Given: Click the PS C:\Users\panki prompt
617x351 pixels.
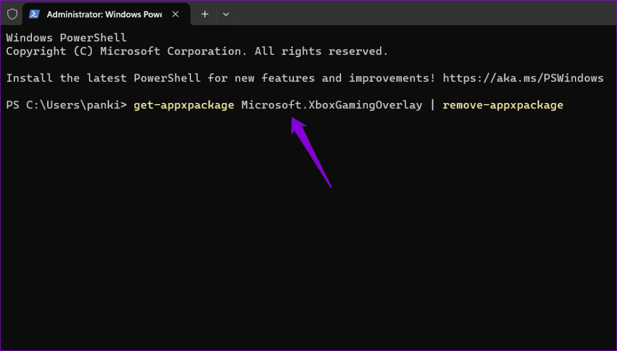Looking at the screenshot, I should pos(66,105).
